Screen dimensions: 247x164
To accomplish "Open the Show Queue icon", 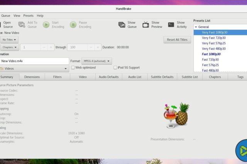I will tap(122, 25).
